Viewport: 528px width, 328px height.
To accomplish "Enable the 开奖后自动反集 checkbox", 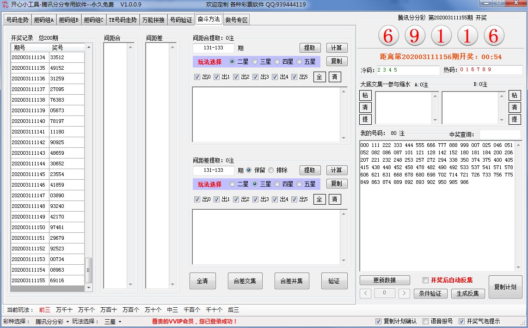I will (426, 280).
